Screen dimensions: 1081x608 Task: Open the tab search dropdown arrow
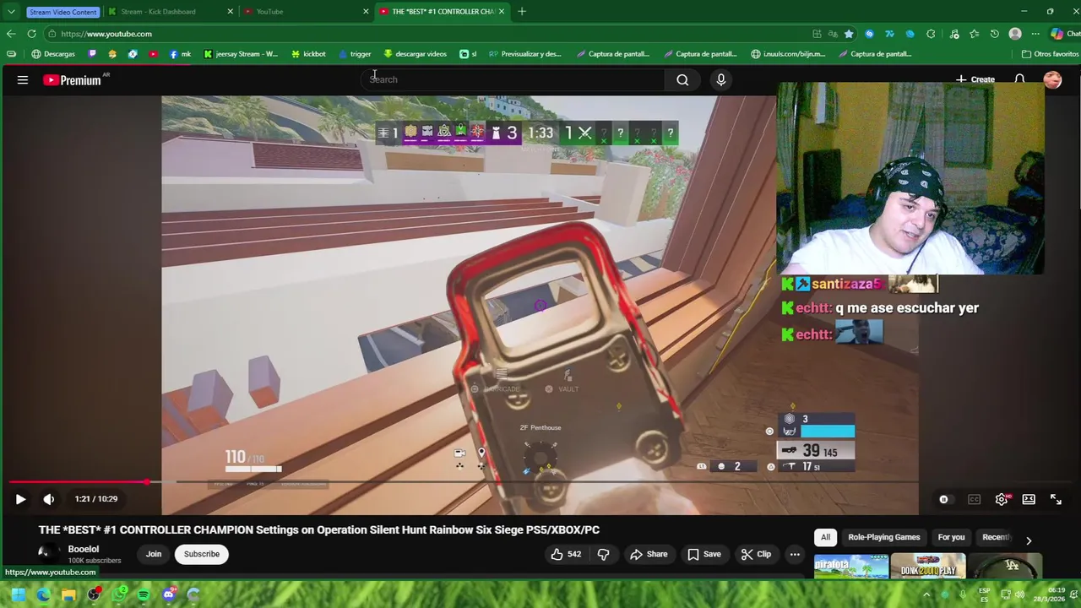(11, 12)
